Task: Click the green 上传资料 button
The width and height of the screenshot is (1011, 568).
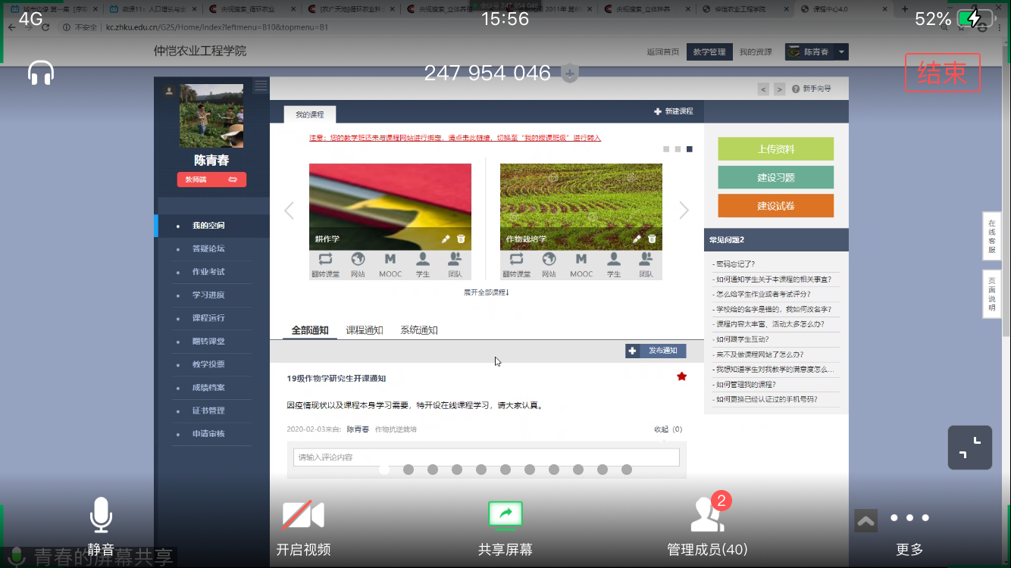Action: coord(775,149)
